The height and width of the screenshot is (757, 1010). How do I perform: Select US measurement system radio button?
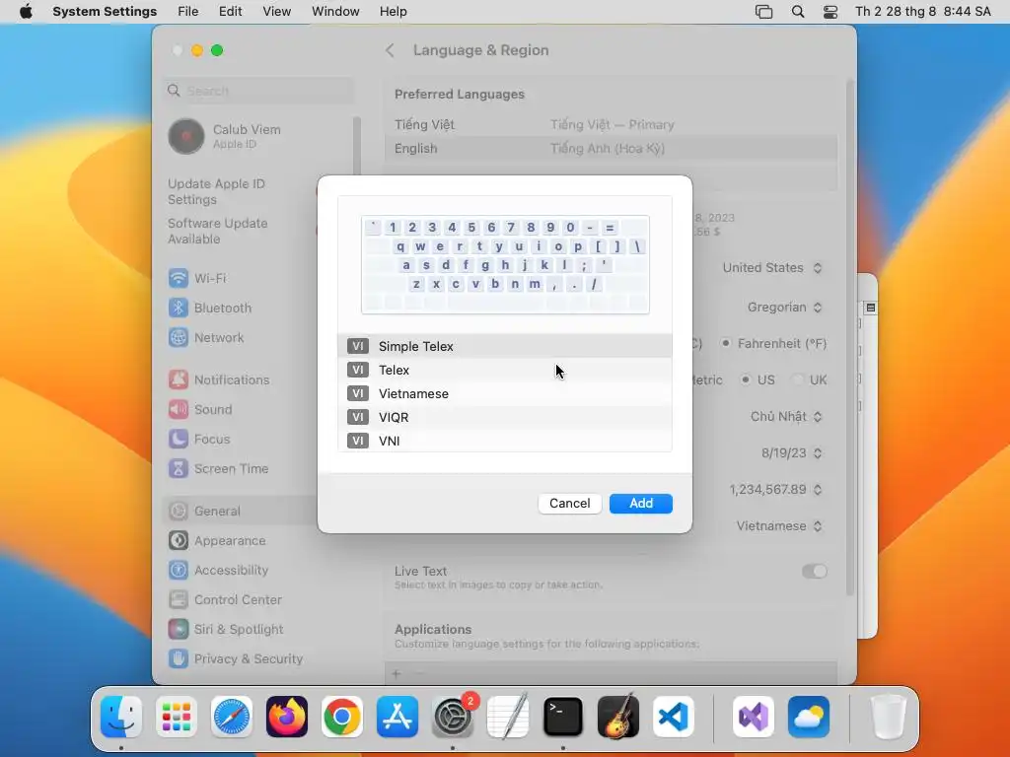[746, 379]
